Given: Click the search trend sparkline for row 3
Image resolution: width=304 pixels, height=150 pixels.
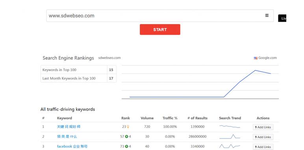Looking at the screenshot, I should (x=230, y=146).
